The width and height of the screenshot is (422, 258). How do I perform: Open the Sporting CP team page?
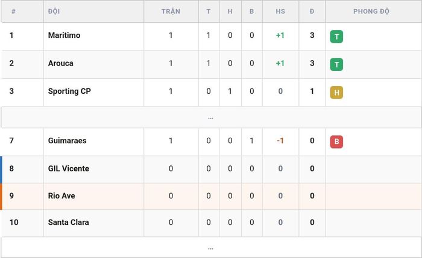tap(69, 91)
